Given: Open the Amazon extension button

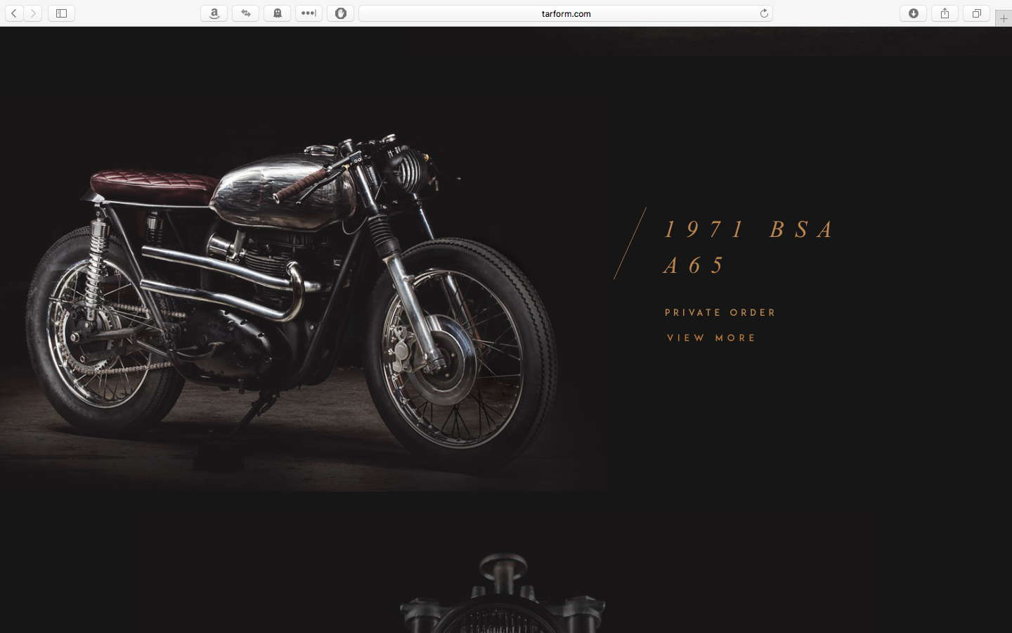Looking at the screenshot, I should [214, 13].
